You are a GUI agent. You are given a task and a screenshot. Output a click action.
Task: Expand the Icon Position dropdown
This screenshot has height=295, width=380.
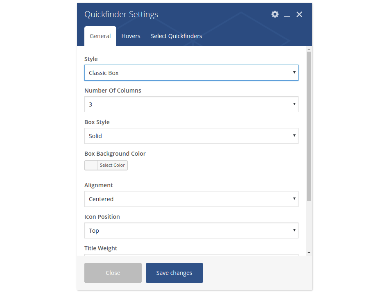point(191,231)
